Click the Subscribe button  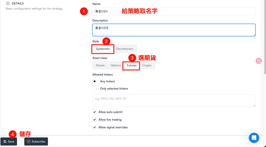[x=36, y=142]
